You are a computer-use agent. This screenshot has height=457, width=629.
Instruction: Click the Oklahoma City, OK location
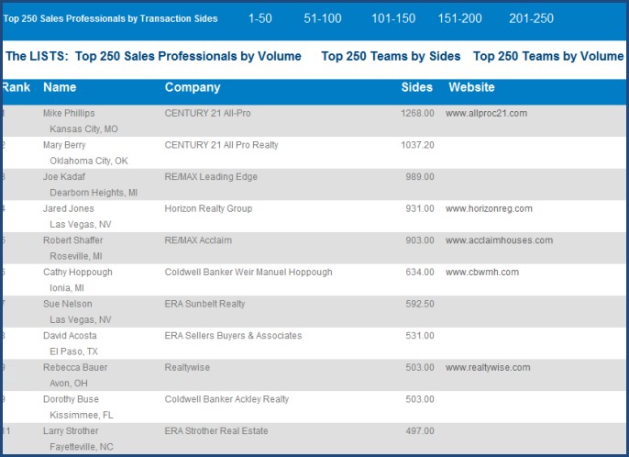tap(89, 161)
